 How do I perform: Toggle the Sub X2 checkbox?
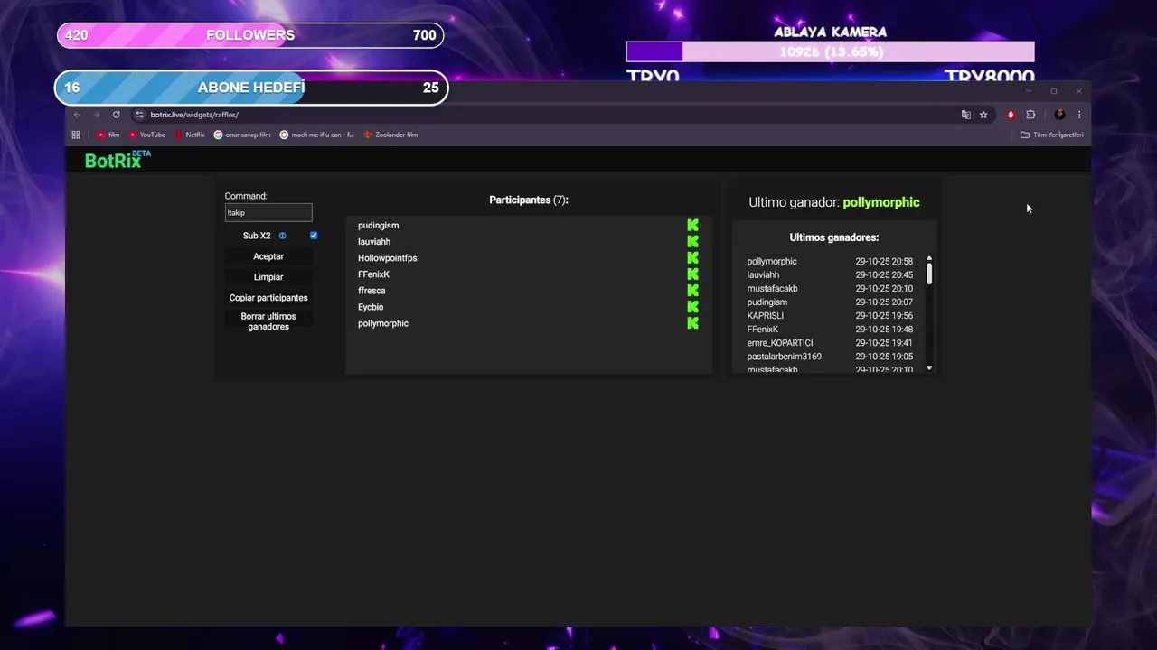pos(314,236)
